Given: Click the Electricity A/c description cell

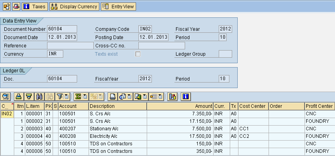Looking at the screenshot, I should click(118, 136).
